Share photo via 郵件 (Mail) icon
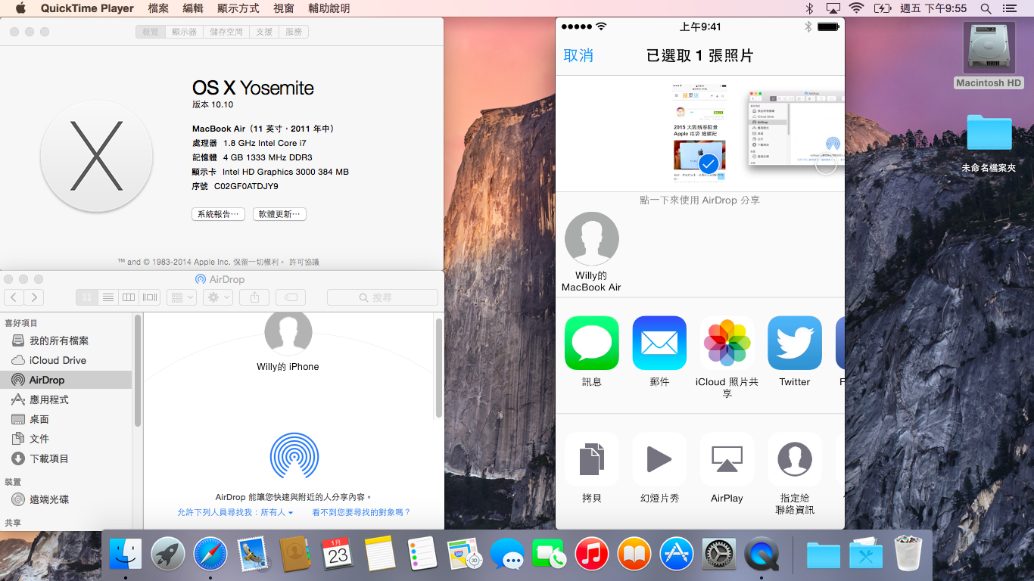The image size is (1034, 581). click(x=659, y=343)
